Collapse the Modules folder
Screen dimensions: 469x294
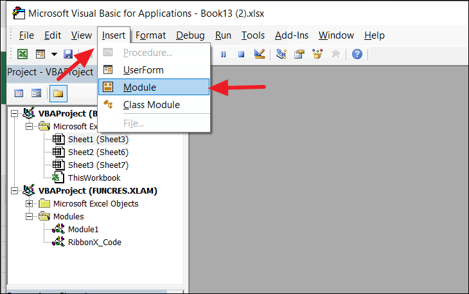coord(29,216)
